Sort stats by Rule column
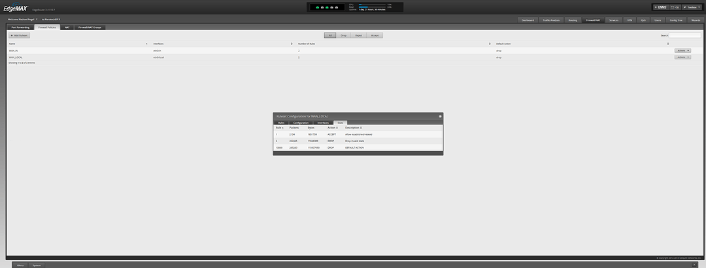The height and width of the screenshot is (268, 706). click(280, 128)
